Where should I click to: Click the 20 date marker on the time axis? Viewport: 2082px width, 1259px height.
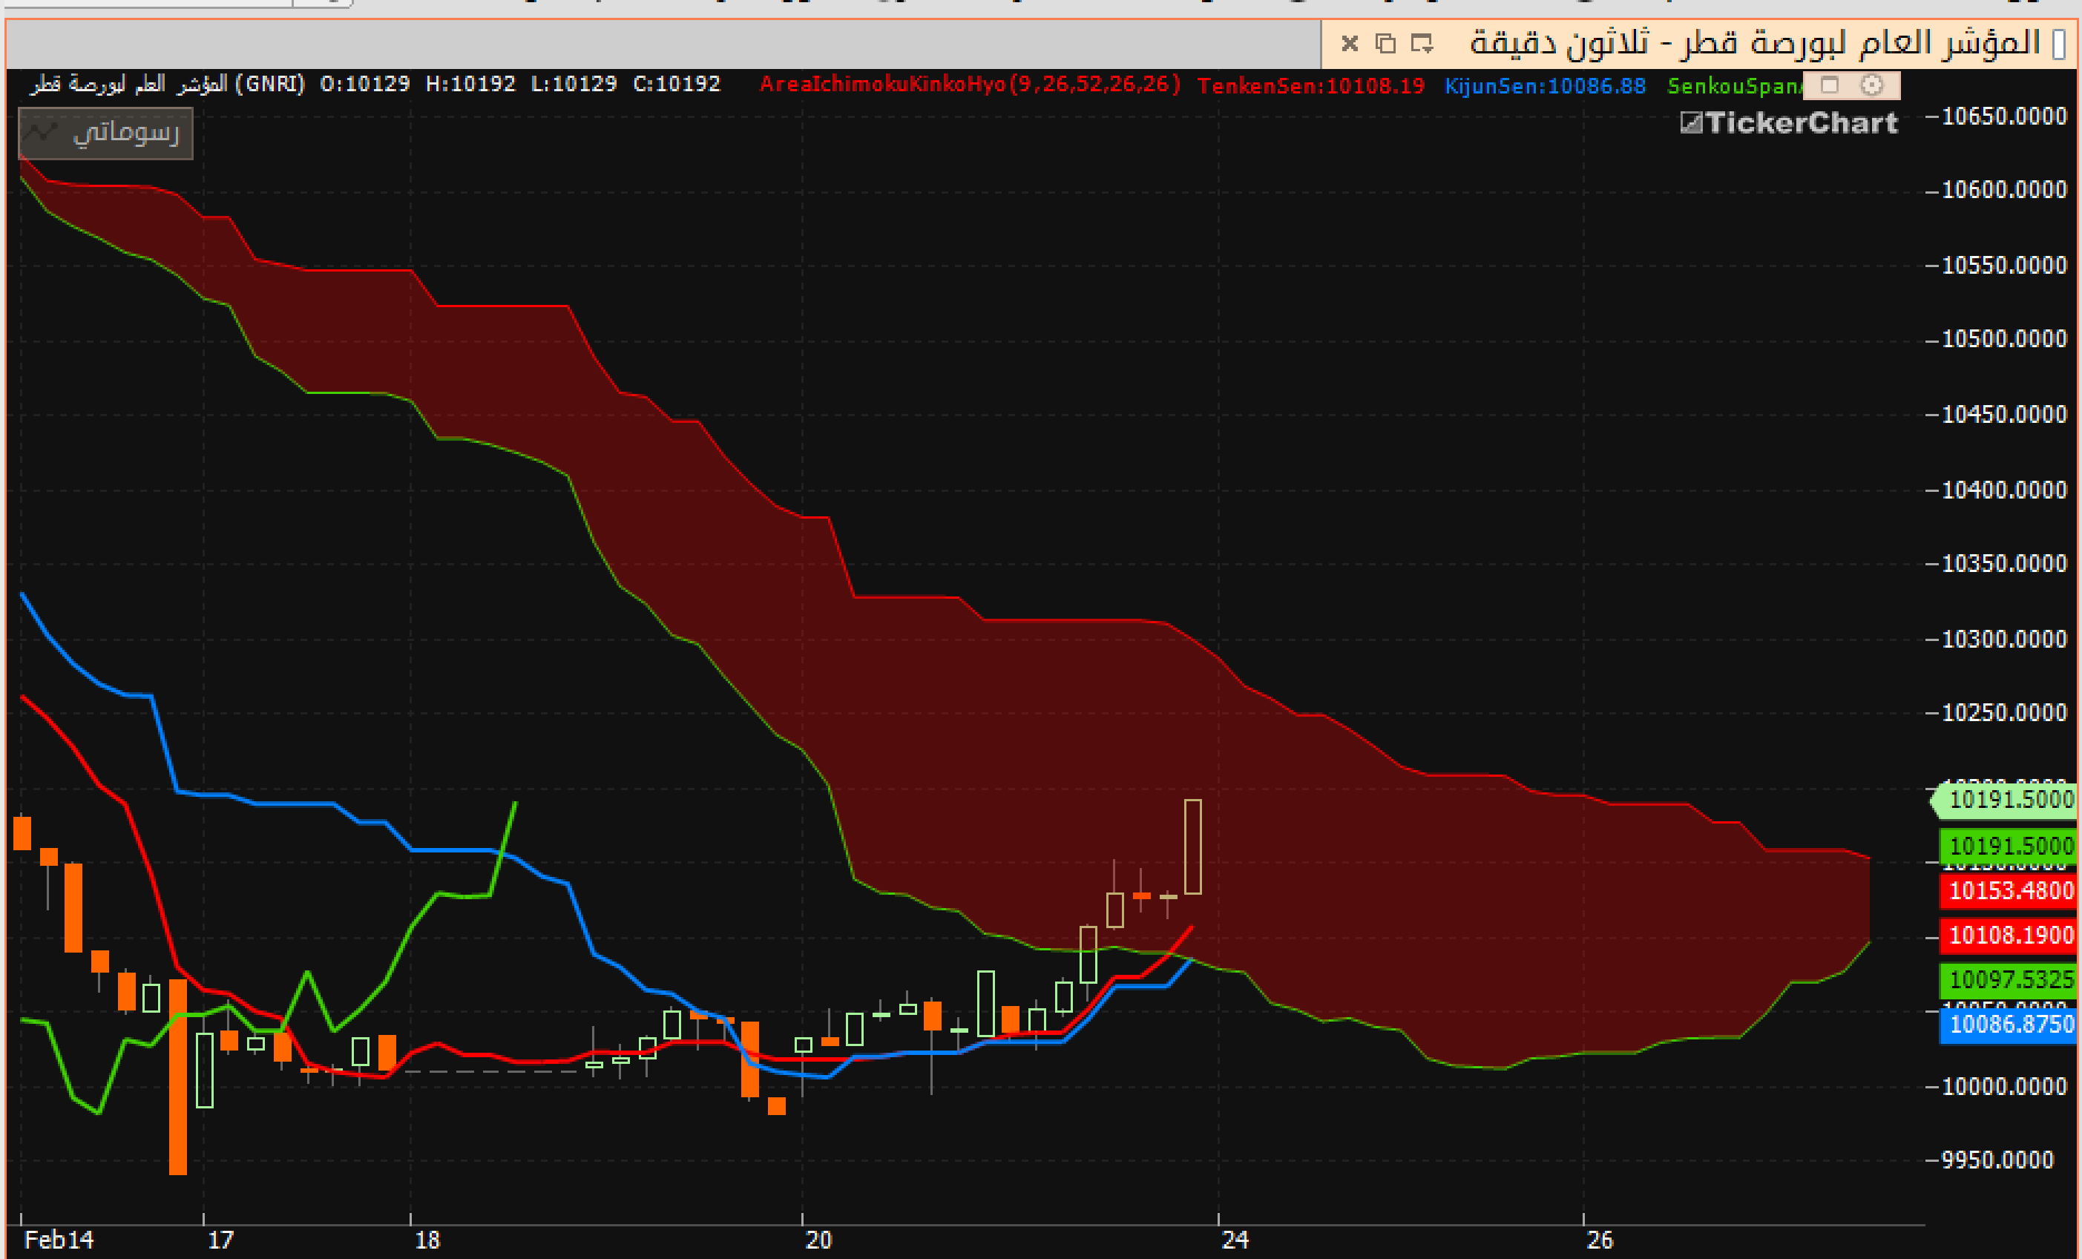(x=818, y=1240)
